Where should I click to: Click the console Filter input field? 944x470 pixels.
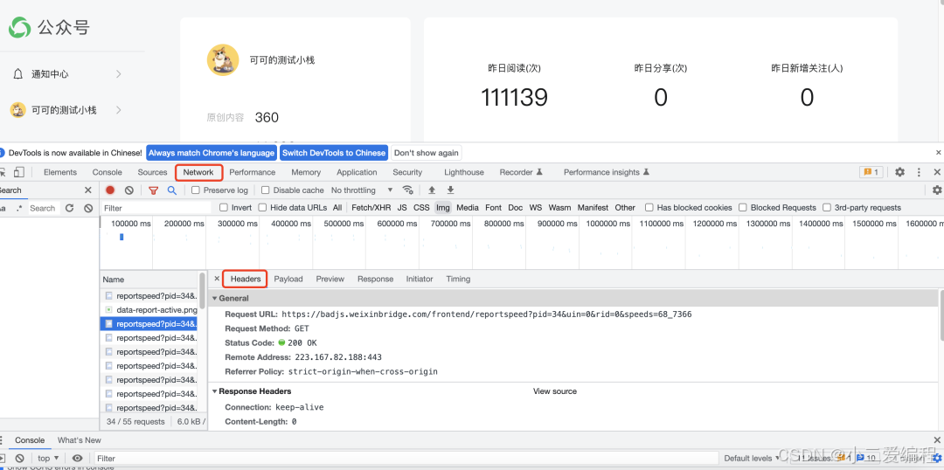[406, 458]
